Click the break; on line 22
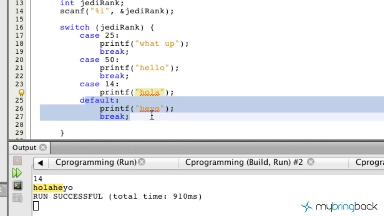The image size is (384, 216). coord(114,76)
